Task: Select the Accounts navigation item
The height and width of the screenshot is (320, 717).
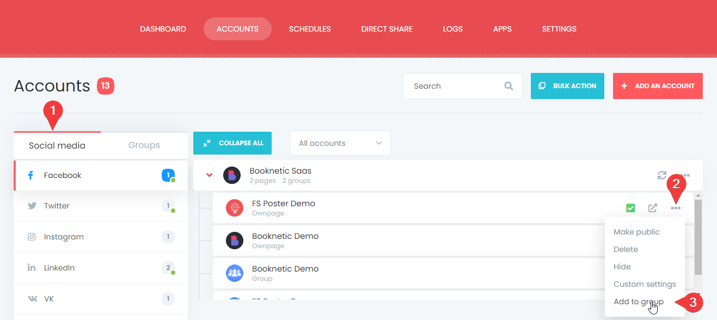Action: 237,29
